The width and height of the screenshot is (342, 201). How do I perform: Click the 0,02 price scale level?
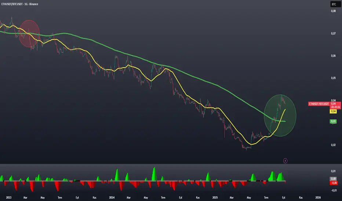point(333,145)
